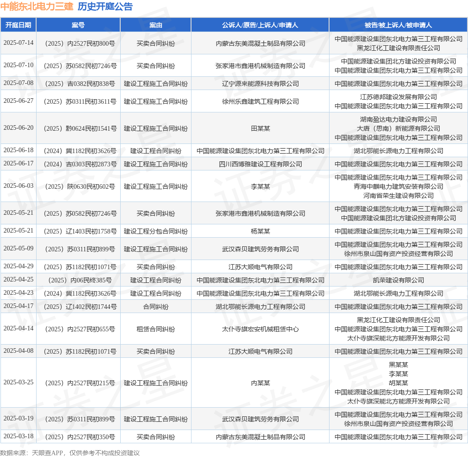Select date cell 2025-04-29

pyautogui.click(x=18, y=266)
